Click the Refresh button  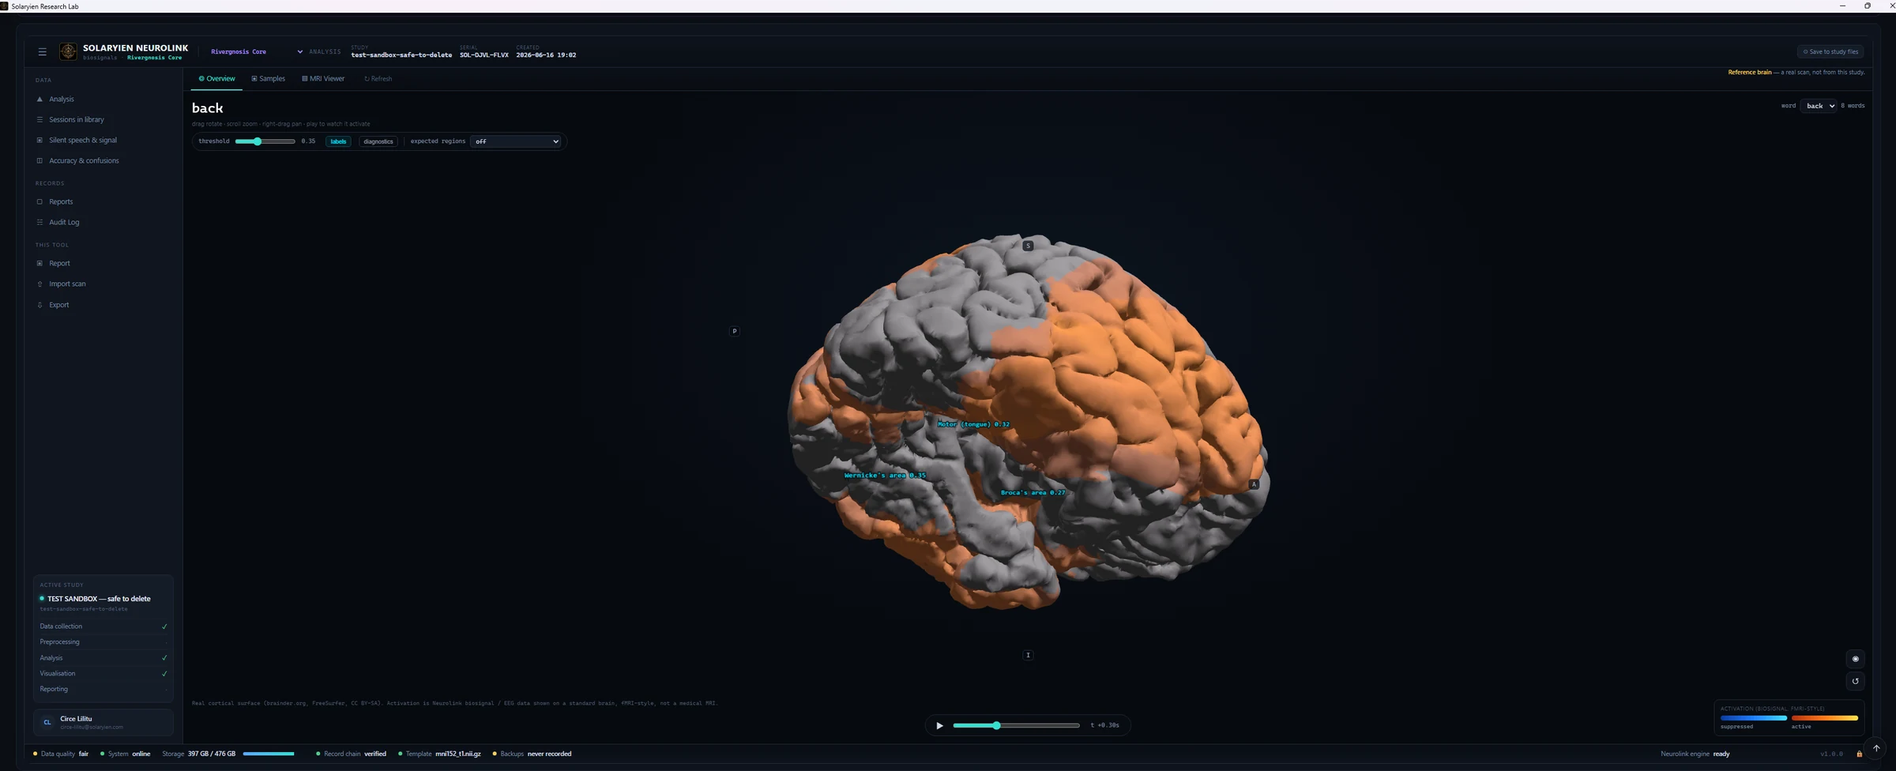(x=378, y=79)
